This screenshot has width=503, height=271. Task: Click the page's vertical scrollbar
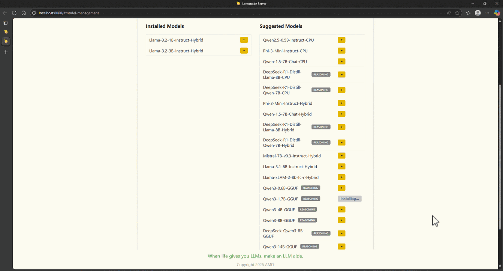[500, 150]
